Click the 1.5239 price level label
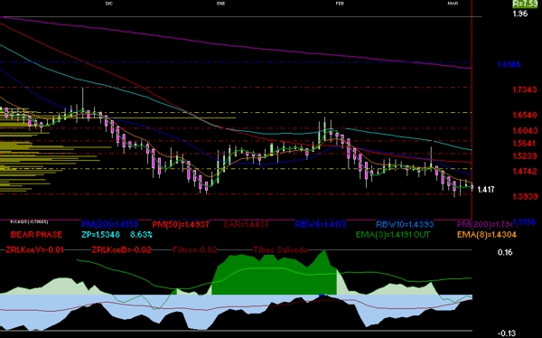The width and height of the screenshot is (542, 338). pos(525,156)
